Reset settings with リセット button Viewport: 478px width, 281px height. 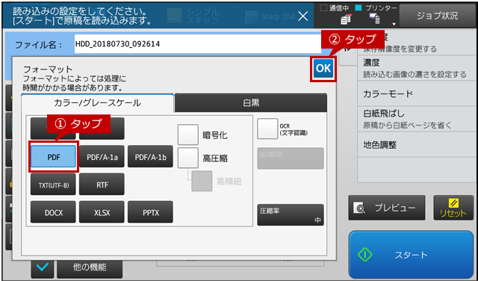click(x=453, y=208)
